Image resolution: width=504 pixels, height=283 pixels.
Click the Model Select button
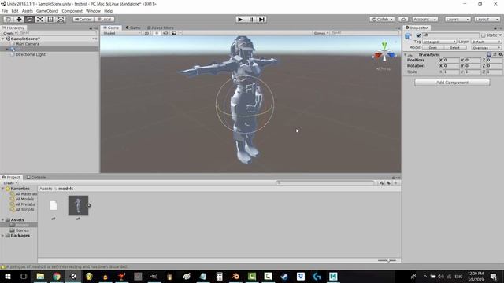[x=455, y=47]
